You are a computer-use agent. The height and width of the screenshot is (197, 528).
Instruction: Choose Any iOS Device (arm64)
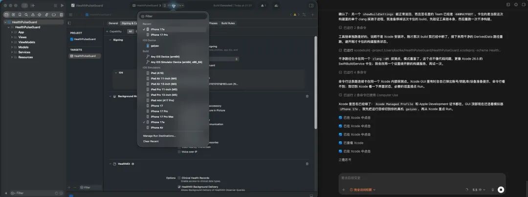pos(174,57)
